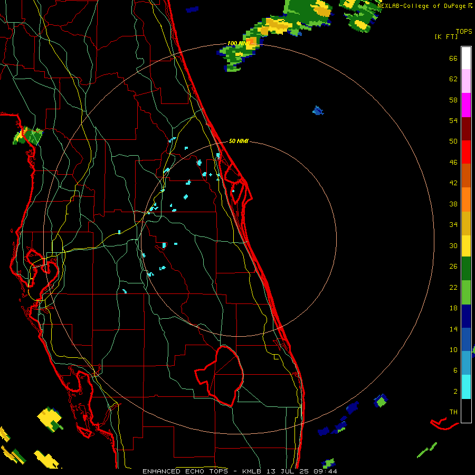This screenshot has width=475, height=475.
Task: Click legend value 34
Action: point(453,225)
